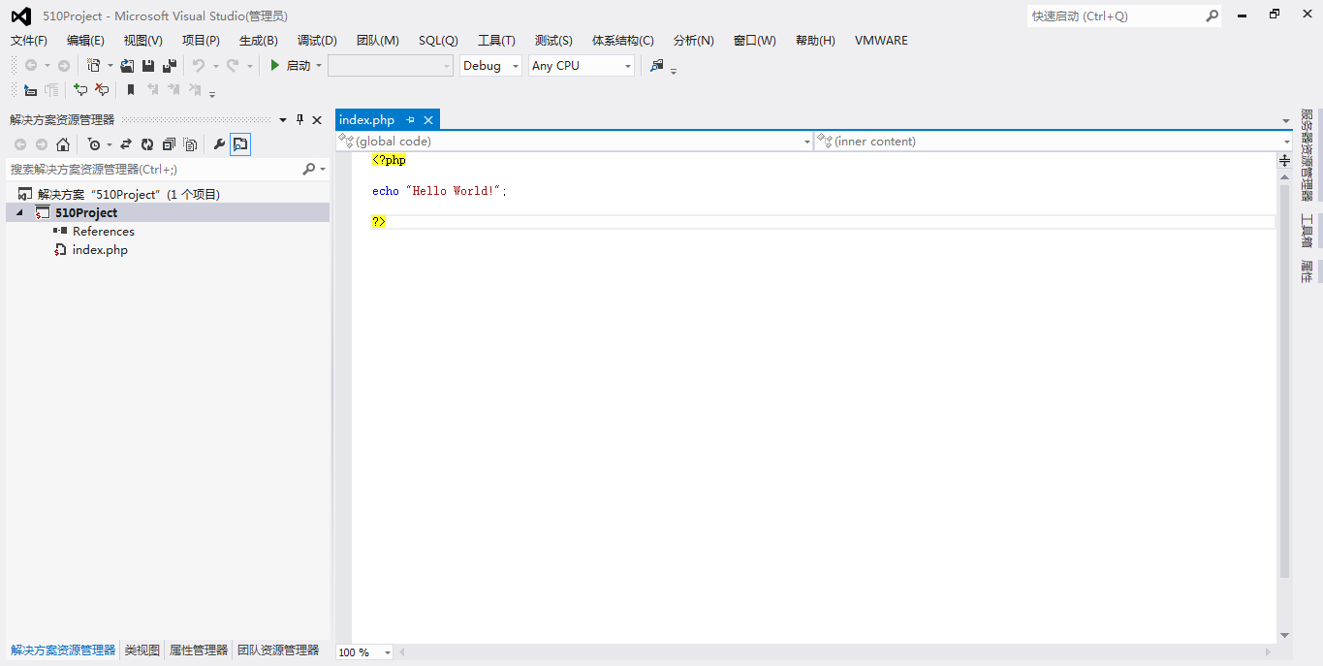
Task: Collapse the 510Project tree node
Action: pyautogui.click(x=19, y=212)
